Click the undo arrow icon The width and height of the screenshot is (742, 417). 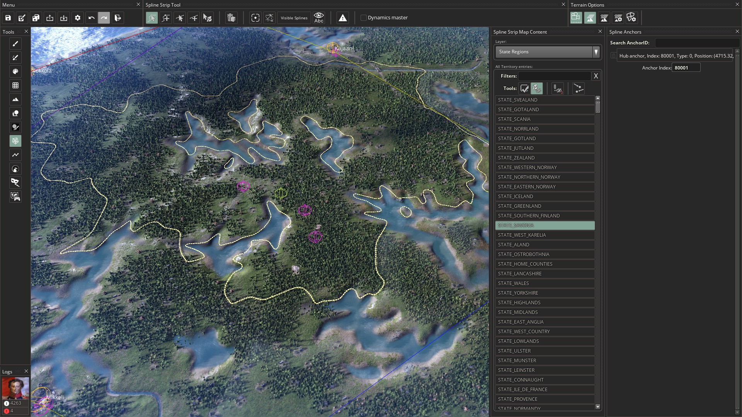(x=92, y=18)
